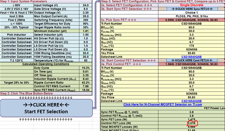
Task: Click the Control FET RDS(ON) @ TJ label
Action: pos(122,116)
